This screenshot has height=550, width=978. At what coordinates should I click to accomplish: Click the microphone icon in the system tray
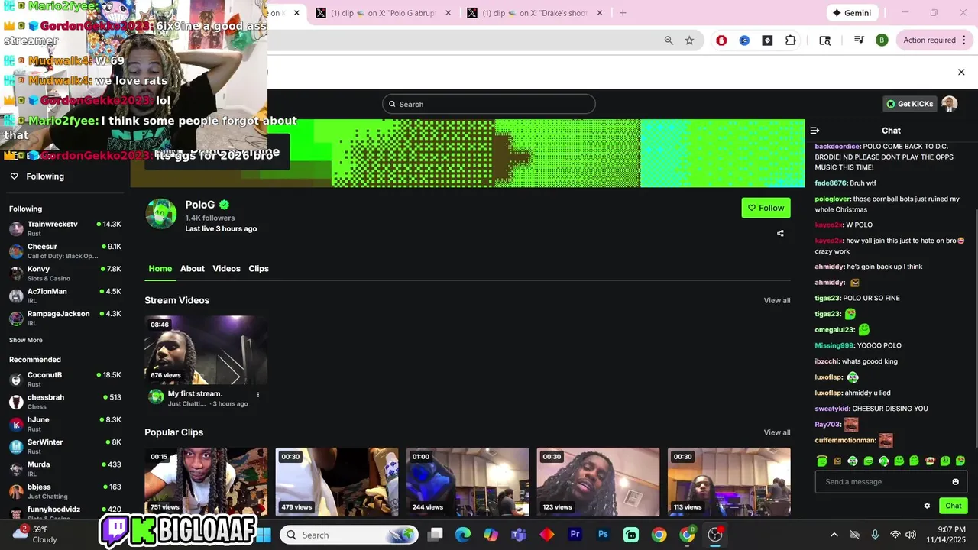(x=875, y=535)
